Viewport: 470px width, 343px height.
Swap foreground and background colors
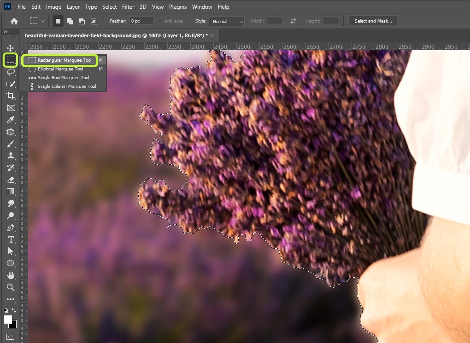click(14, 310)
